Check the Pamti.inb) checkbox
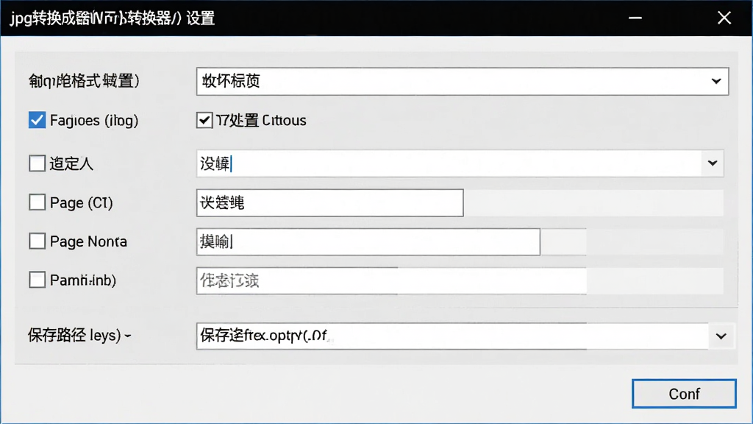 (x=37, y=280)
